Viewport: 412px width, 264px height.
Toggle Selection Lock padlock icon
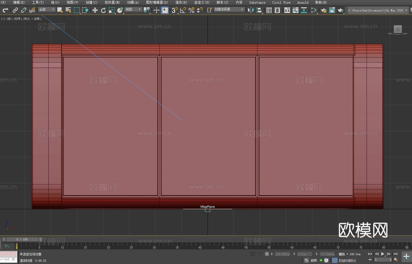click(260, 254)
